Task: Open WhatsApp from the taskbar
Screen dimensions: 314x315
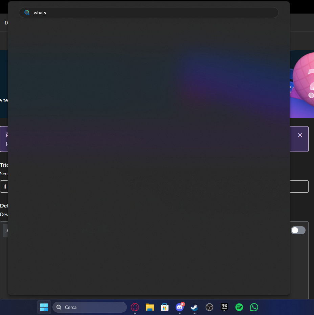Action: point(254,307)
